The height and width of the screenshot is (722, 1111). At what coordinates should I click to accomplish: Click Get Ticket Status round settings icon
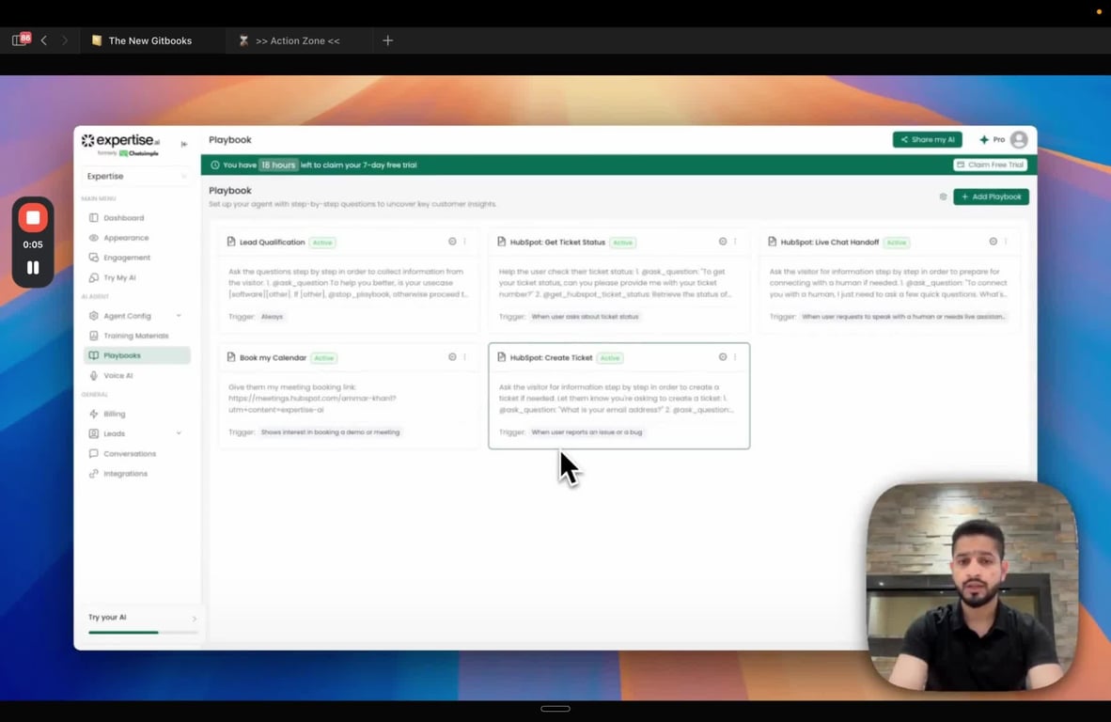click(x=723, y=242)
